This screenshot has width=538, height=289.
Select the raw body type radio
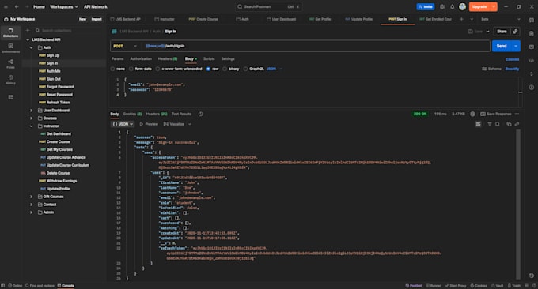[x=208, y=69]
